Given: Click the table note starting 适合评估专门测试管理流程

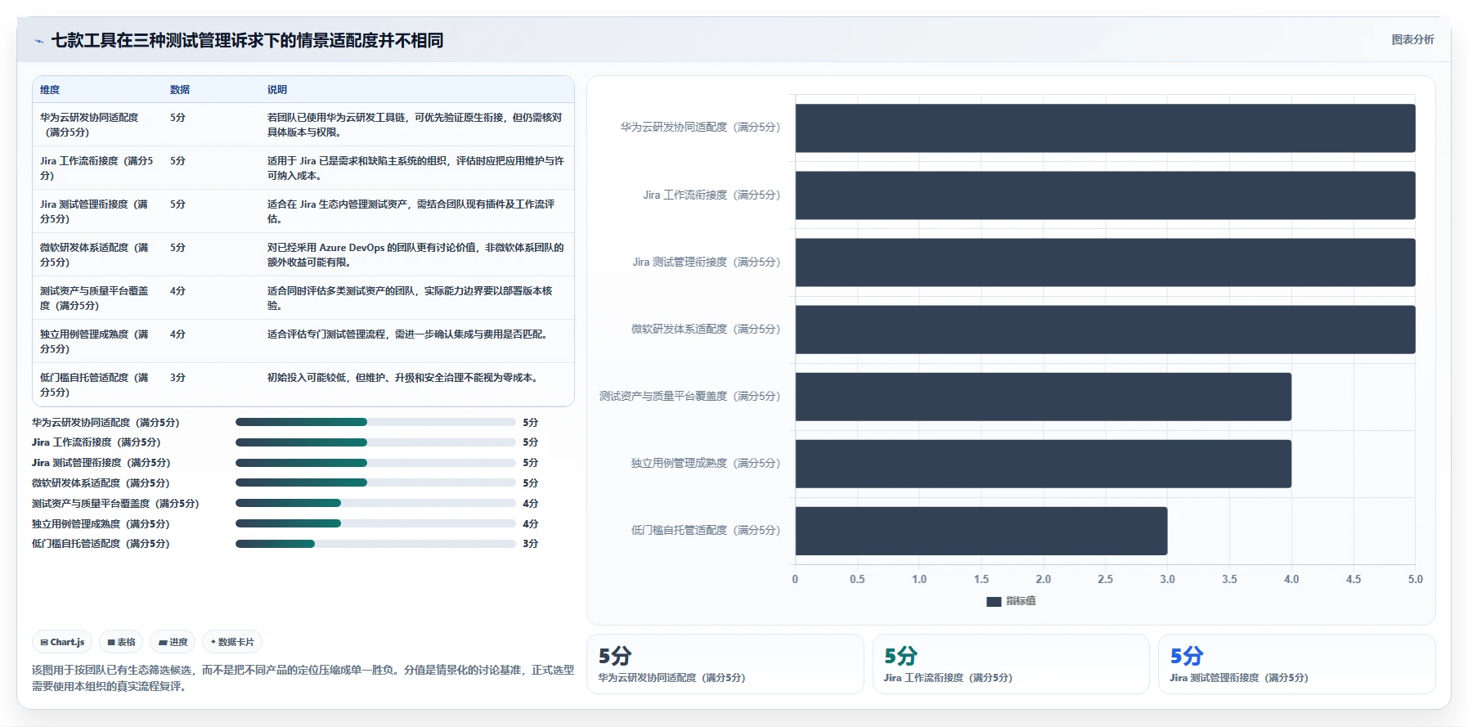Looking at the screenshot, I should pyautogui.click(x=407, y=334).
